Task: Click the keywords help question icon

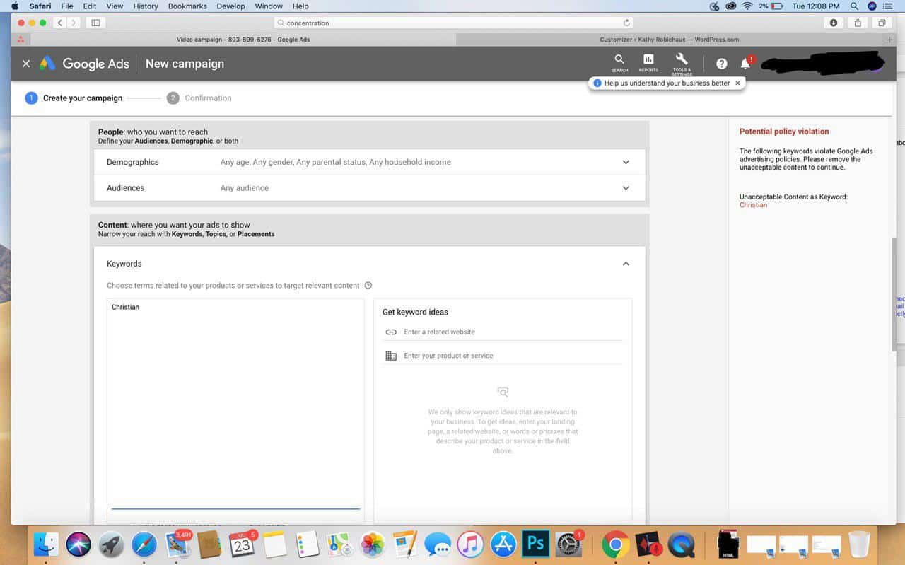Action: click(x=368, y=286)
